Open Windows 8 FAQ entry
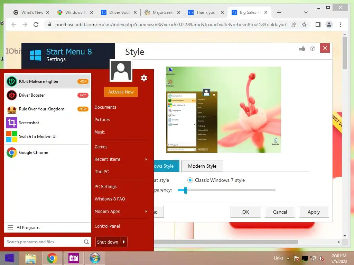Image resolution: width=354 pixels, height=265 pixels. click(x=110, y=199)
